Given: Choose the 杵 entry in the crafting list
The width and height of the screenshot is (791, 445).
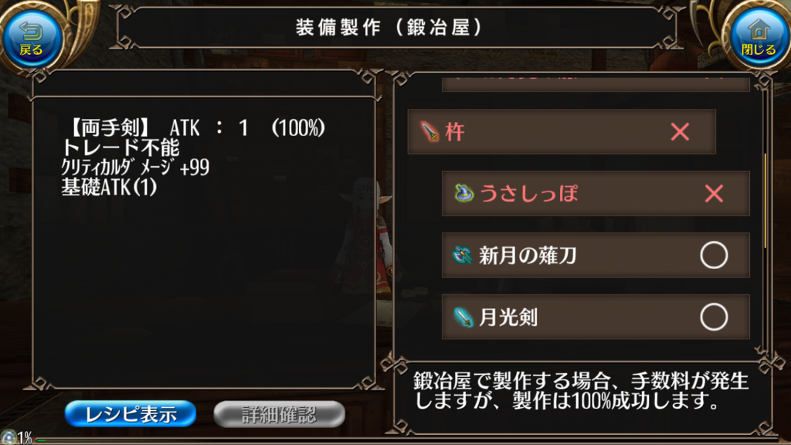Looking at the screenshot, I should click(x=562, y=131).
